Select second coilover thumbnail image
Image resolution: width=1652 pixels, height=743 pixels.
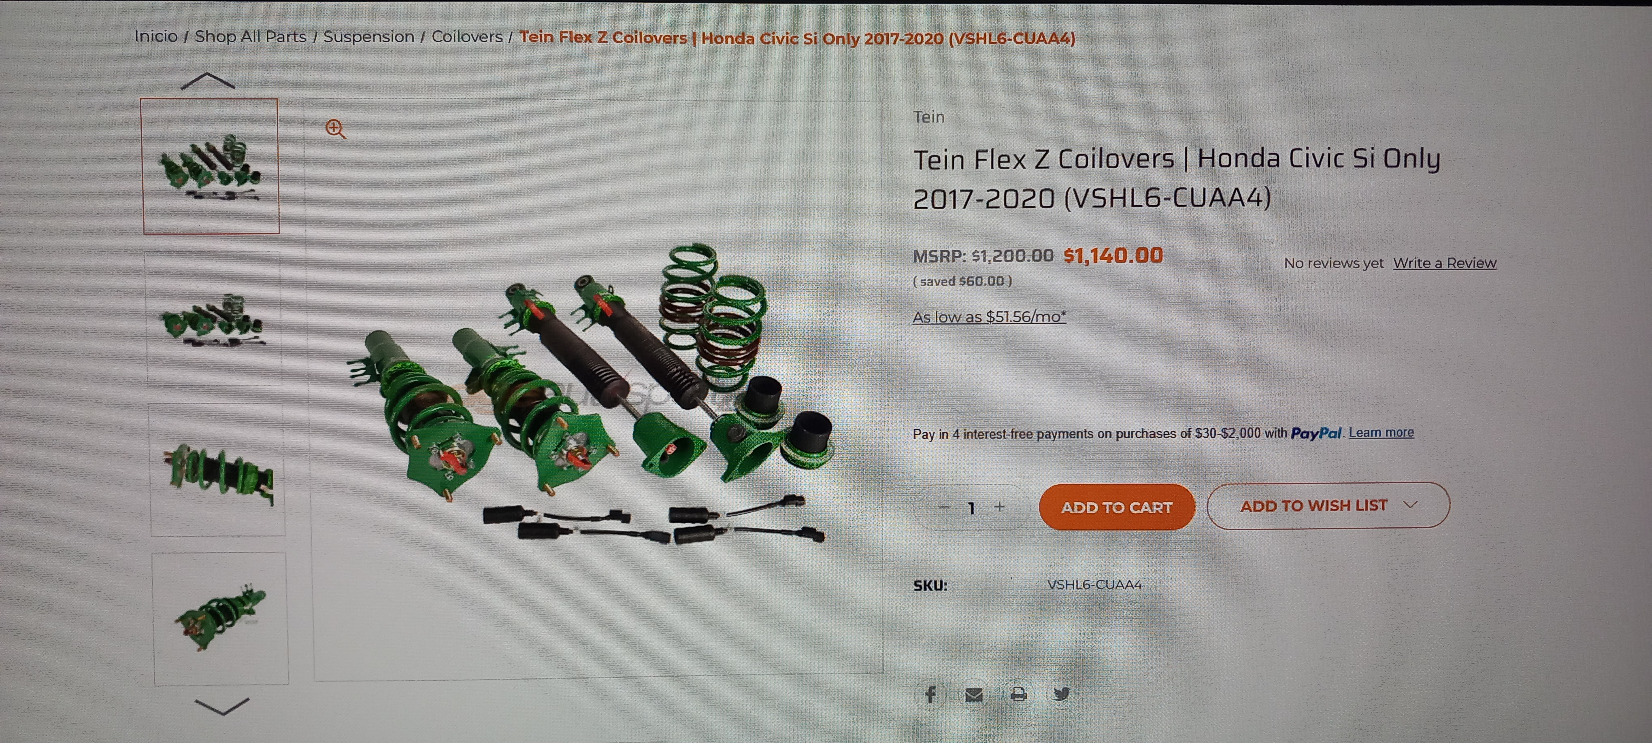(214, 318)
